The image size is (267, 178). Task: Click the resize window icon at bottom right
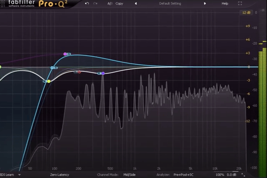pyautogui.click(x=243, y=175)
